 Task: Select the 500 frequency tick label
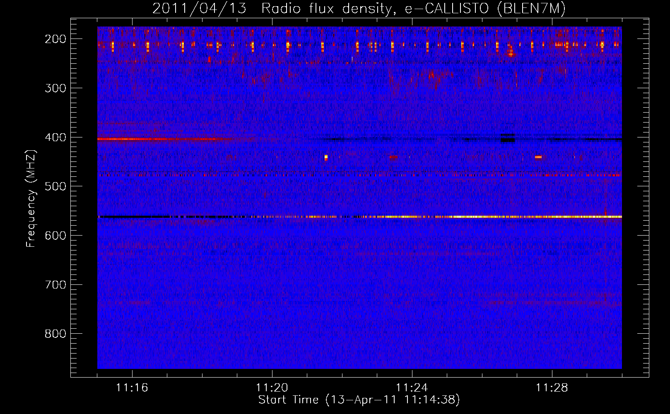pyautogui.click(x=55, y=186)
